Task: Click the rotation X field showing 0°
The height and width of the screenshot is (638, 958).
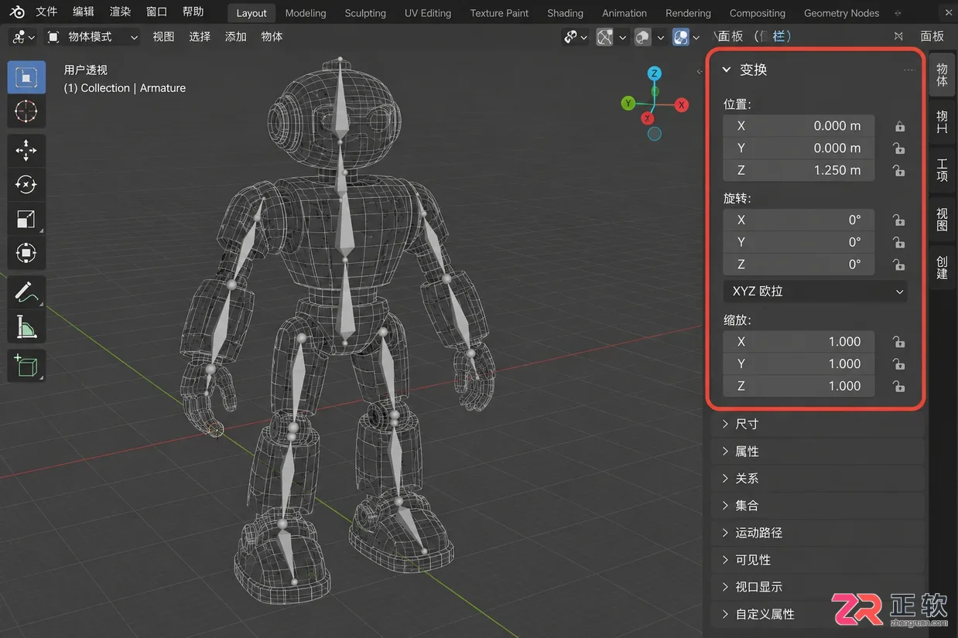Action: (799, 220)
